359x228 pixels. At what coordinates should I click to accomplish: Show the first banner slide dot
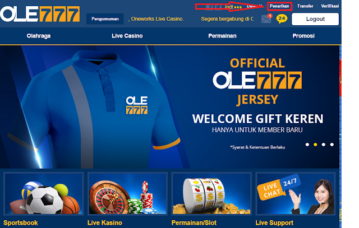coord(307,145)
